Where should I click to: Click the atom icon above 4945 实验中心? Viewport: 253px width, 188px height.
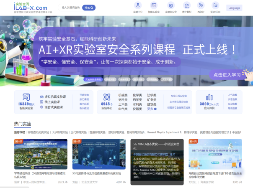click(x=107, y=97)
